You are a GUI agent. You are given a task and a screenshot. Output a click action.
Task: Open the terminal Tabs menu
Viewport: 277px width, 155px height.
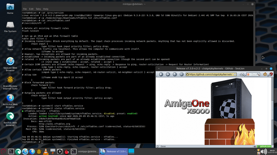click(38, 9)
